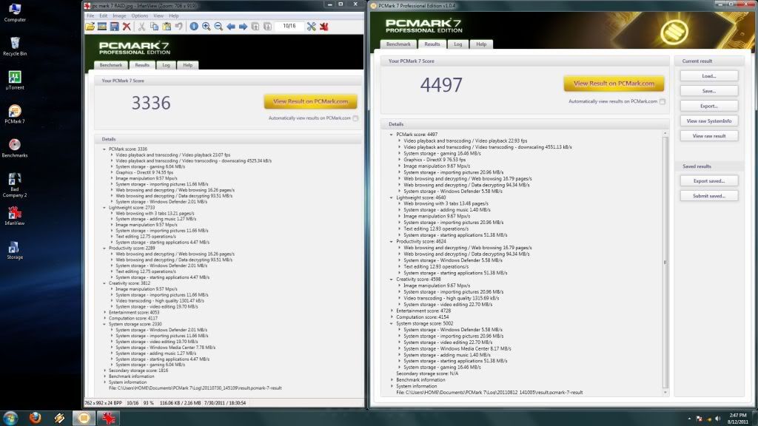Click the Paste clipboard icon in IrfanView
This screenshot has height=426, width=758.
pos(167,27)
